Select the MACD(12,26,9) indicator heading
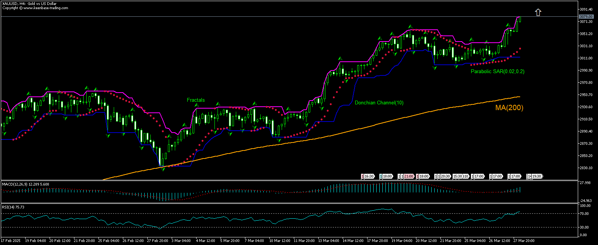 coord(15,184)
